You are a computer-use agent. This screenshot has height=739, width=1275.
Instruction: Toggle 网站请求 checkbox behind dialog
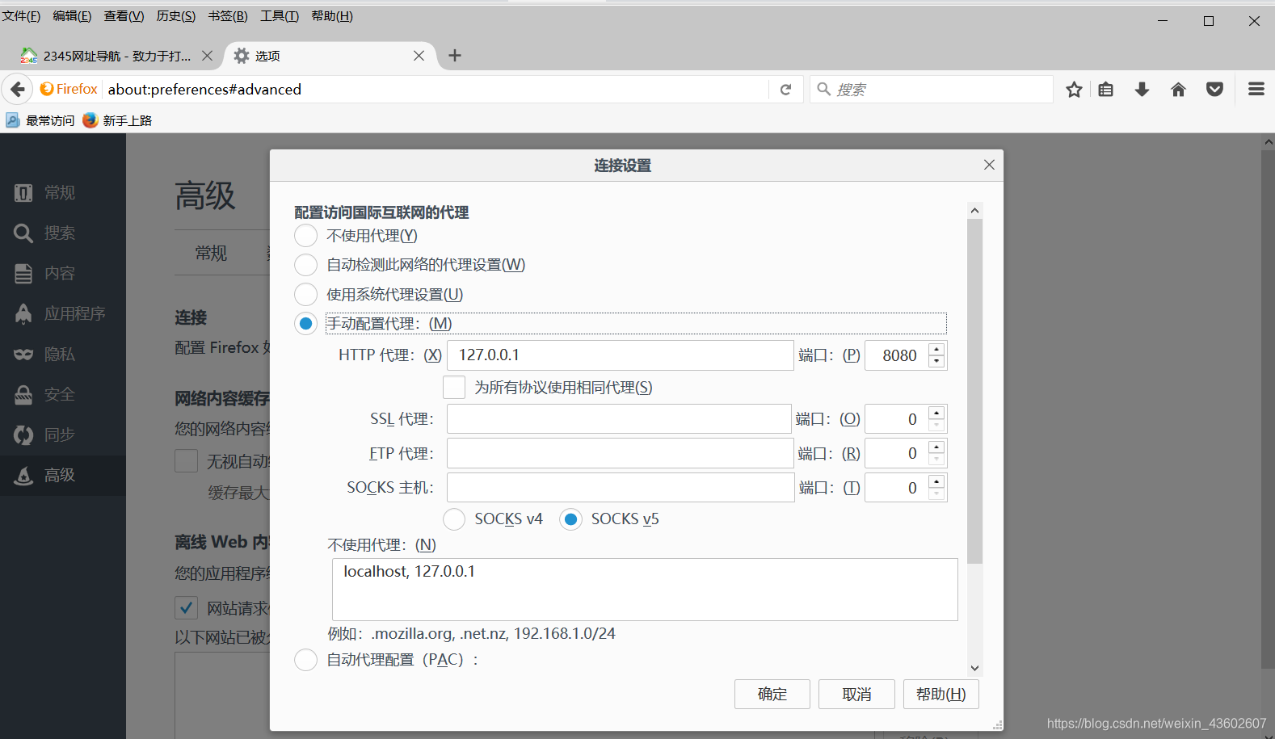pyautogui.click(x=186, y=607)
